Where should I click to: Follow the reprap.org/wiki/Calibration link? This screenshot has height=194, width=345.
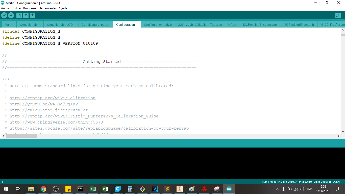pos(53,98)
